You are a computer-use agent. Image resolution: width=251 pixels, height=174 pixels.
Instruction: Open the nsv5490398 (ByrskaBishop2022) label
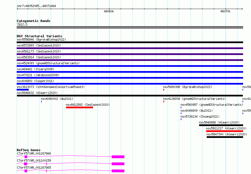pyautogui.click(x=188, y=87)
